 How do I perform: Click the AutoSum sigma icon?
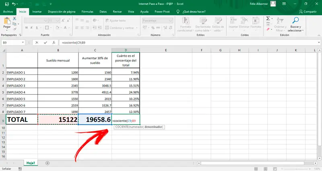click(268, 19)
